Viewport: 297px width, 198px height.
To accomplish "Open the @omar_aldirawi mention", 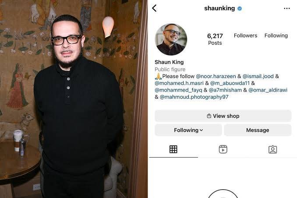I will coord(268,90).
